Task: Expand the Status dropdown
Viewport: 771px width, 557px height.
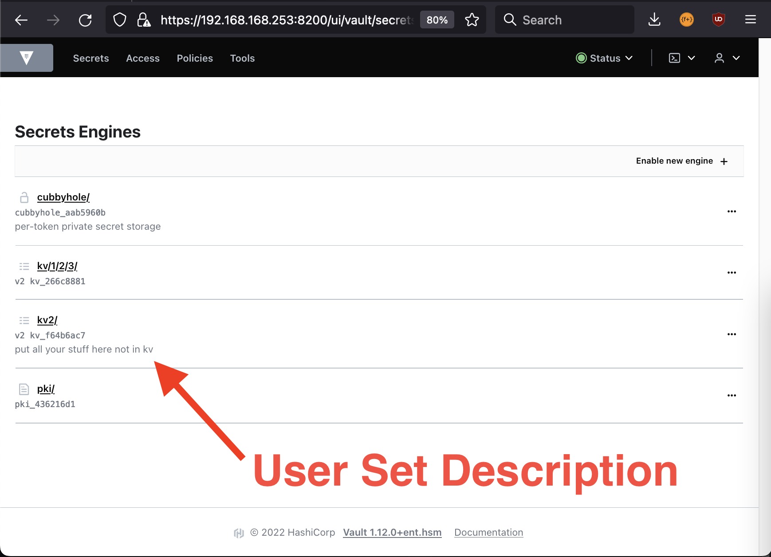Action: pos(605,58)
